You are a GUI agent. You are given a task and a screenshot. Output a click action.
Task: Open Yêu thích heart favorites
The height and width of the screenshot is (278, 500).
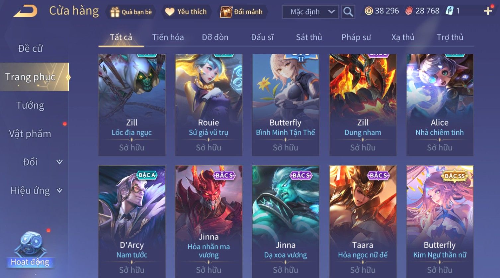click(x=170, y=12)
